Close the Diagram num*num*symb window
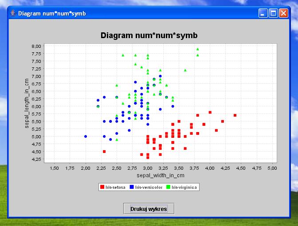The image size is (298, 226). tap(283, 13)
